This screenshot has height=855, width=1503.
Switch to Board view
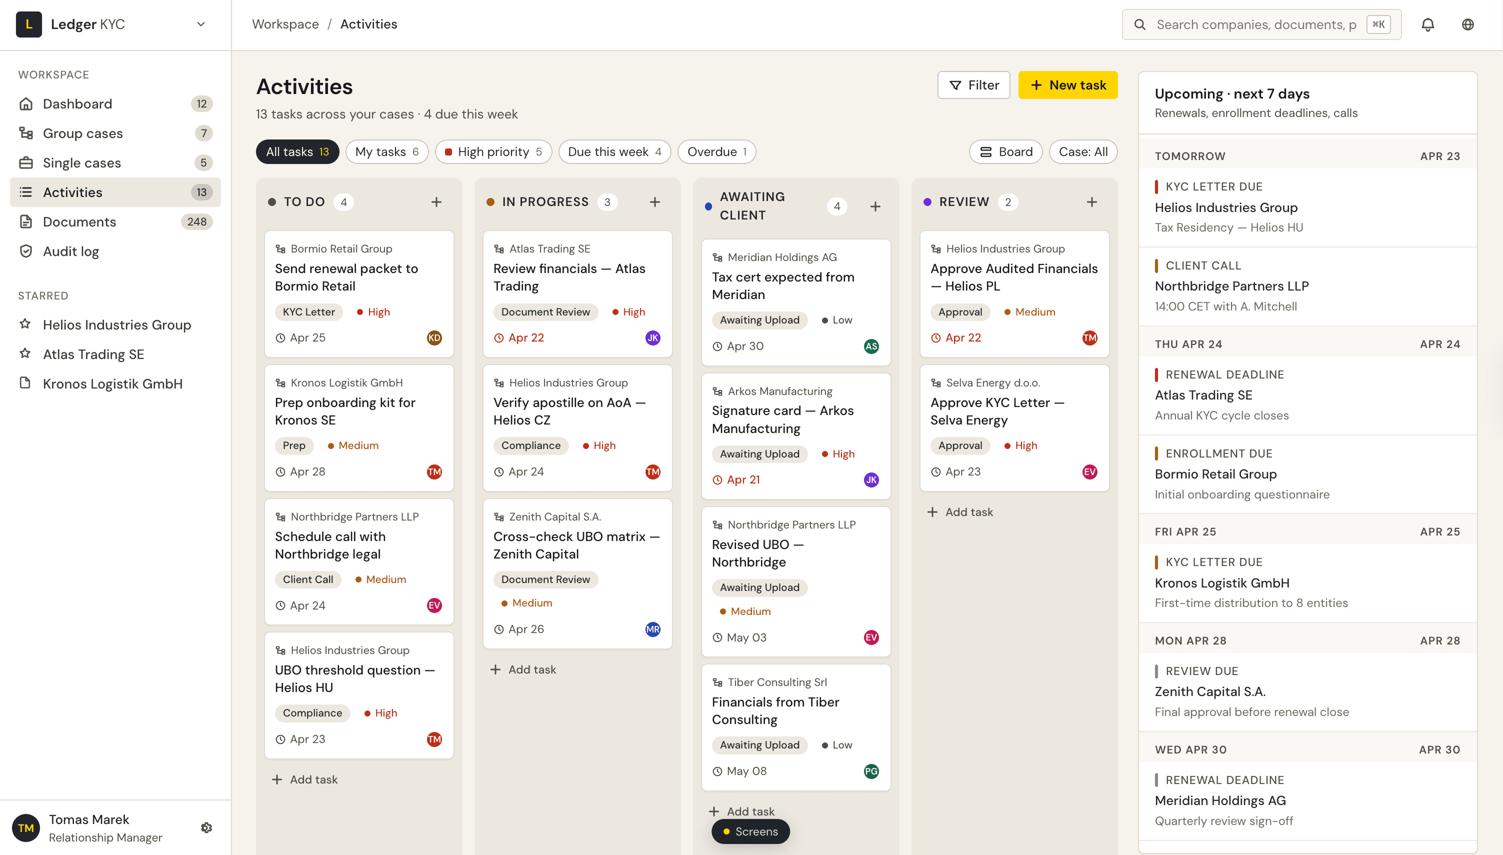coord(1005,151)
